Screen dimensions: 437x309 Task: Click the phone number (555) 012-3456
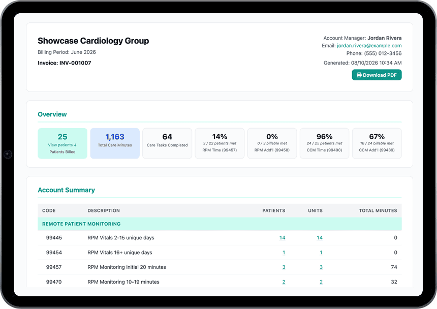point(383,53)
